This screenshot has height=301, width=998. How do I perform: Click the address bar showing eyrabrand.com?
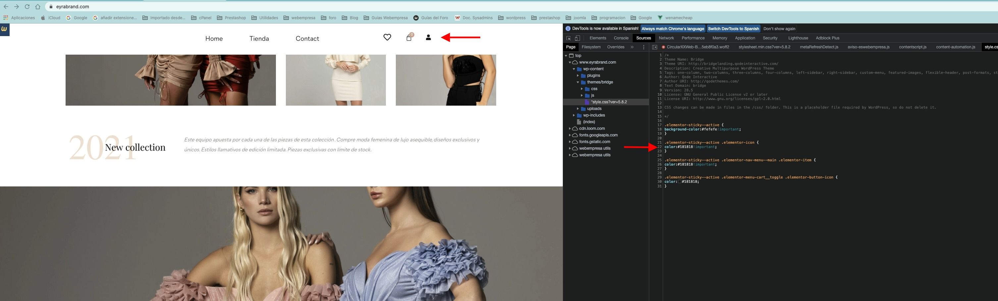coord(519,7)
